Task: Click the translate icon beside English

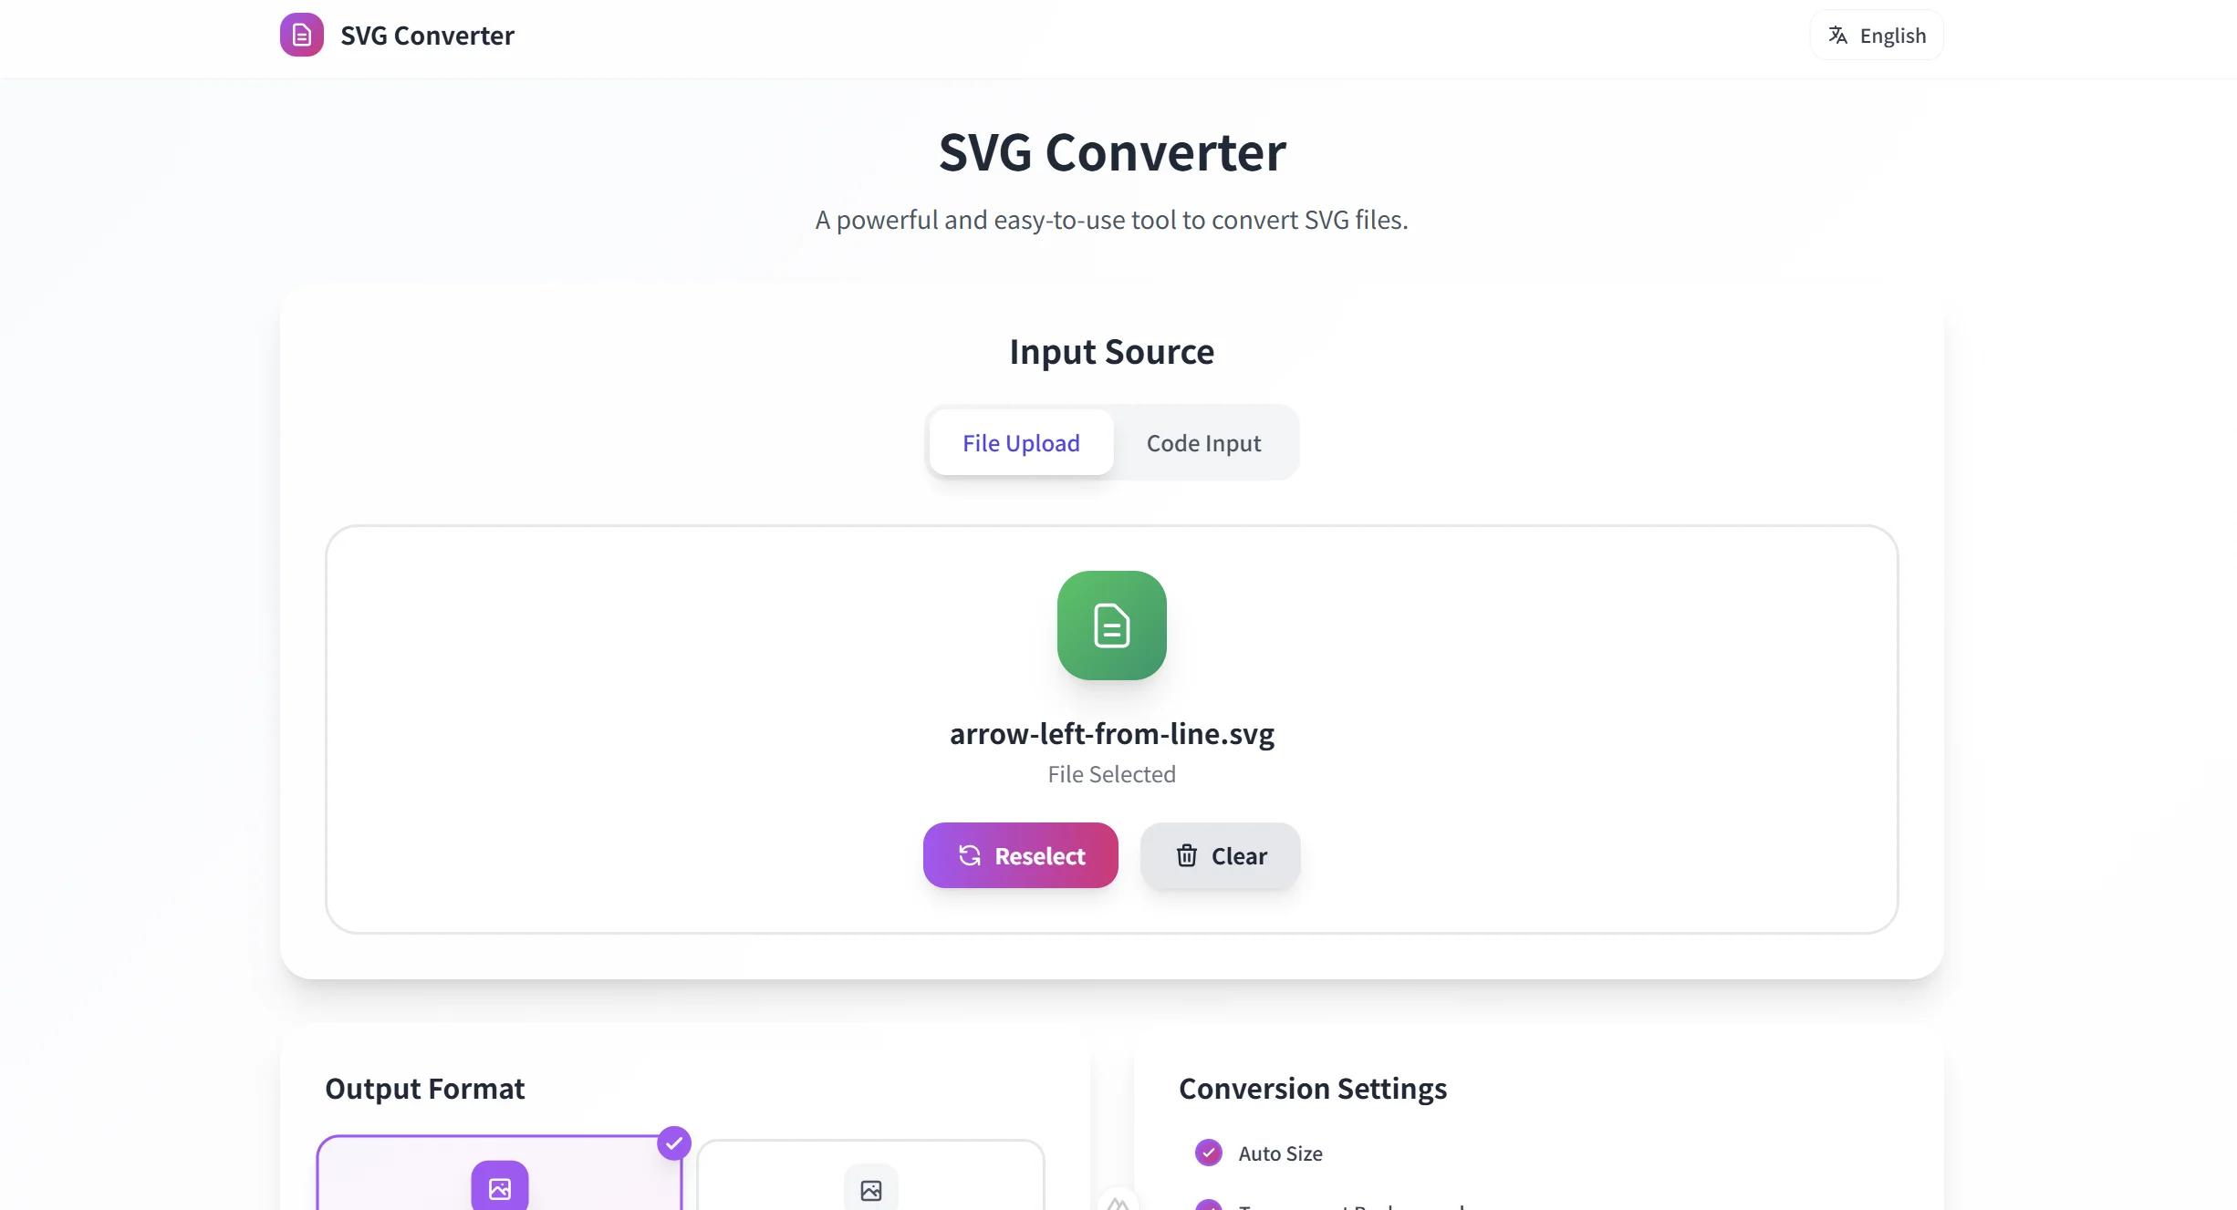Action: tap(1839, 35)
